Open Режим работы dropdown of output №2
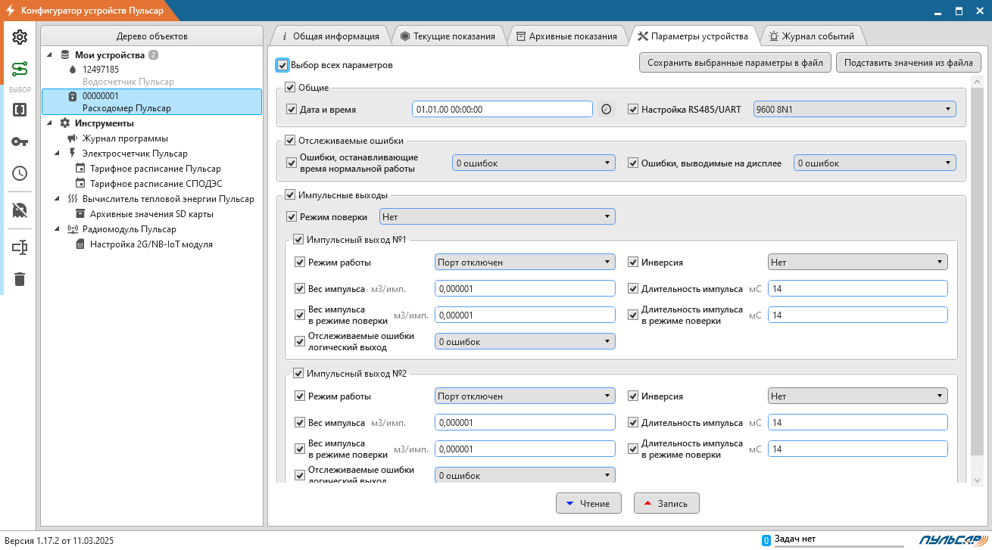Image resolution: width=992 pixels, height=550 pixels. click(525, 396)
